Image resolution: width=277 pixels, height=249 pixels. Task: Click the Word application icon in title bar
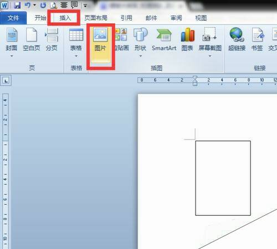tap(4, 5)
